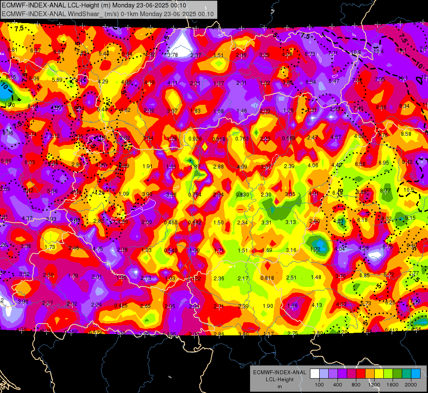Click the wind shear value 8.34
This screenshot has height=393, width=428.
pos(404,106)
